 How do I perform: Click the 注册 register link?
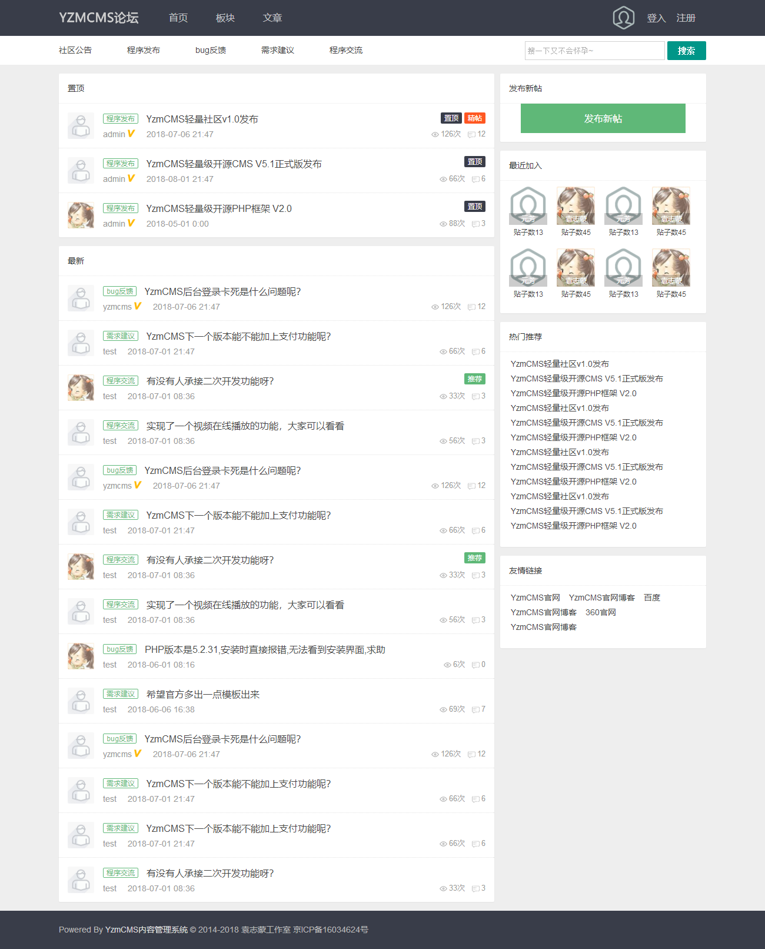click(x=686, y=18)
